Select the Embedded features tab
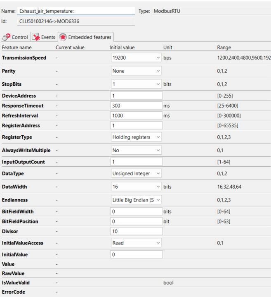Viewport: 271px width, 297px height. [86, 37]
